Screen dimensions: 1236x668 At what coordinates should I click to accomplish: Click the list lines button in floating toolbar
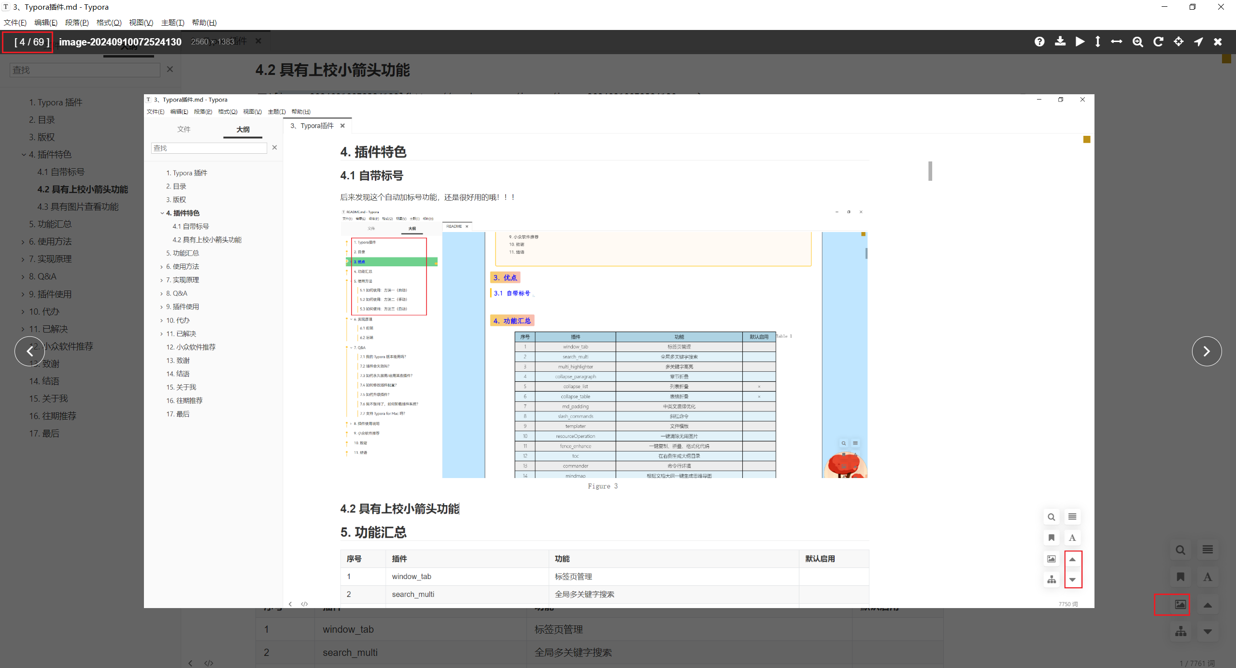1208,550
